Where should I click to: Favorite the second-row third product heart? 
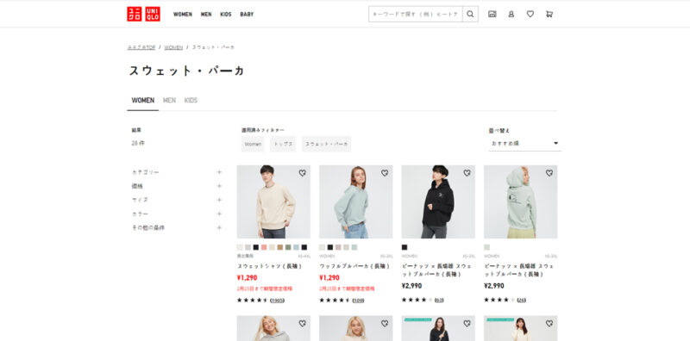(467, 324)
